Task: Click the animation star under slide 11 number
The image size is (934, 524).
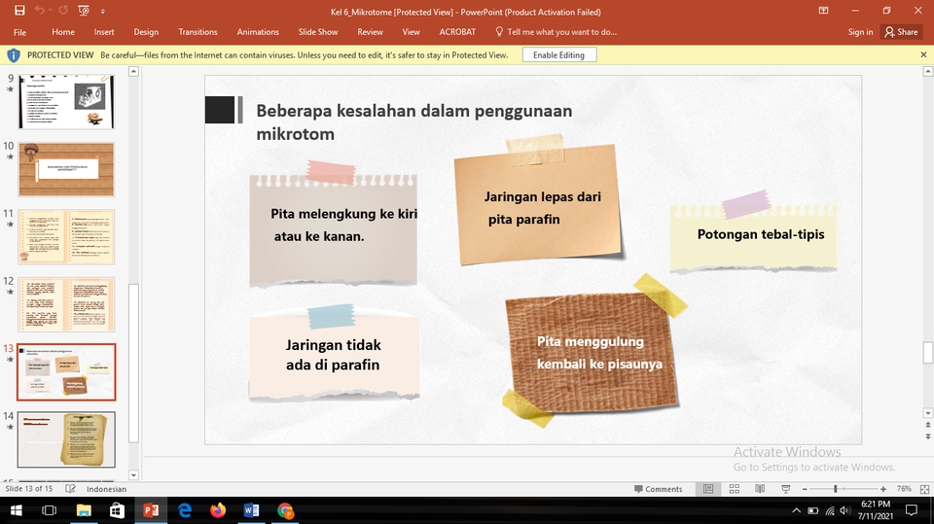Action: pos(10,225)
